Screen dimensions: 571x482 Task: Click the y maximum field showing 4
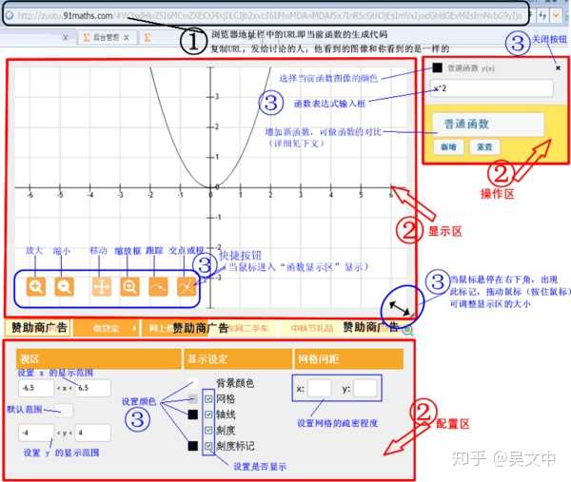(x=93, y=433)
